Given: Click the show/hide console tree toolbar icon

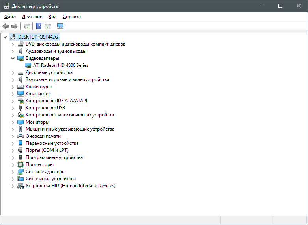Looking at the screenshot, I should [x=27, y=26].
